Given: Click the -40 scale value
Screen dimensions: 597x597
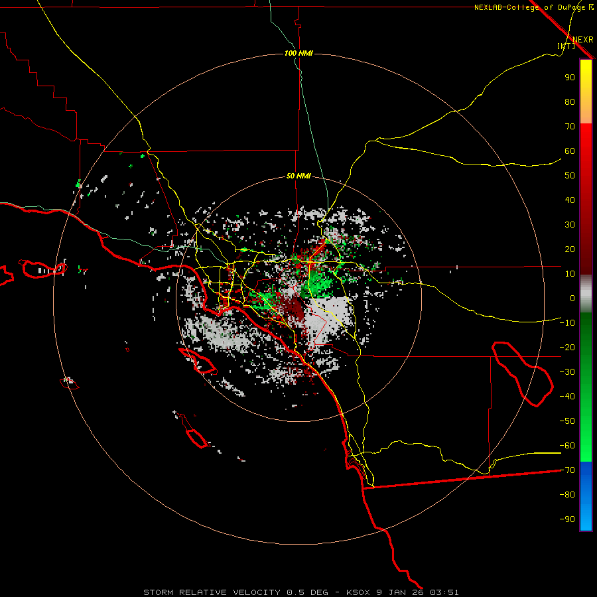Looking at the screenshot, I should coord(567,397).
